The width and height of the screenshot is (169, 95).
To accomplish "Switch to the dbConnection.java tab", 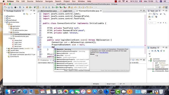I will 48,11.
